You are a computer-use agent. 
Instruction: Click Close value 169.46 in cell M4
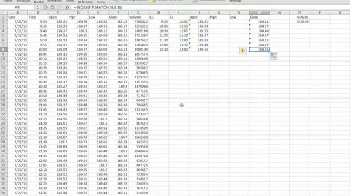coord(259,31)
